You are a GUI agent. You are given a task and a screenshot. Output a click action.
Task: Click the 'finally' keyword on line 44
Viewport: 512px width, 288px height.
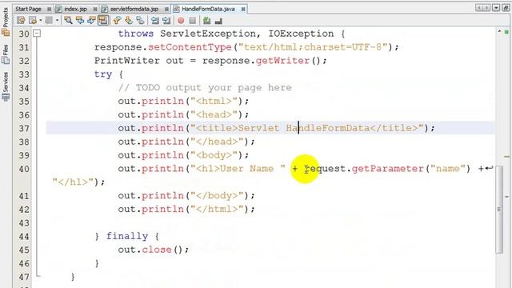(127, 236)
